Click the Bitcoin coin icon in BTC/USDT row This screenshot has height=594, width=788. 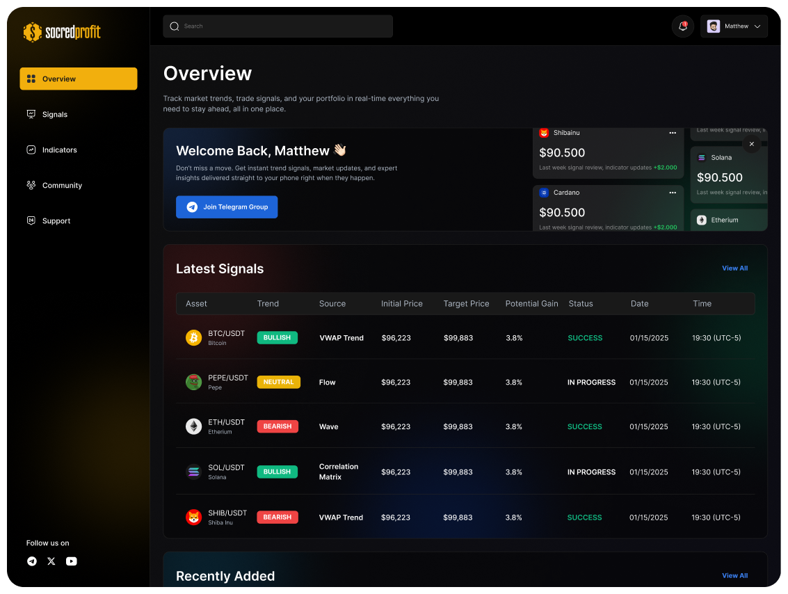pyautogui.click(x=193, y=338)
